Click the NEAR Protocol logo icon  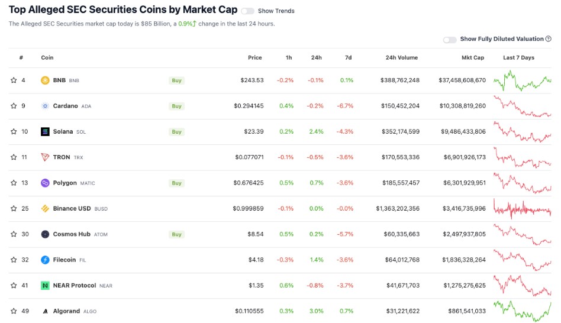pos(45,285)
